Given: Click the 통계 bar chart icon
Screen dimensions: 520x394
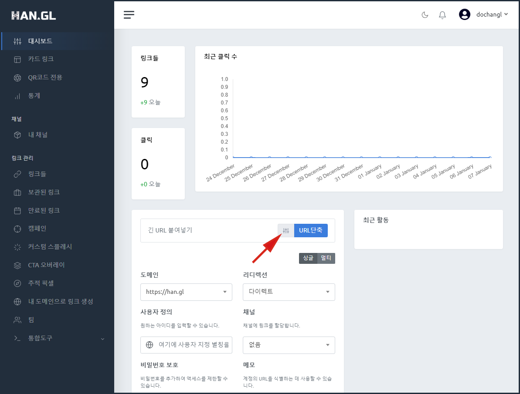Looking at the screenshot, I should tap(17, 96).
